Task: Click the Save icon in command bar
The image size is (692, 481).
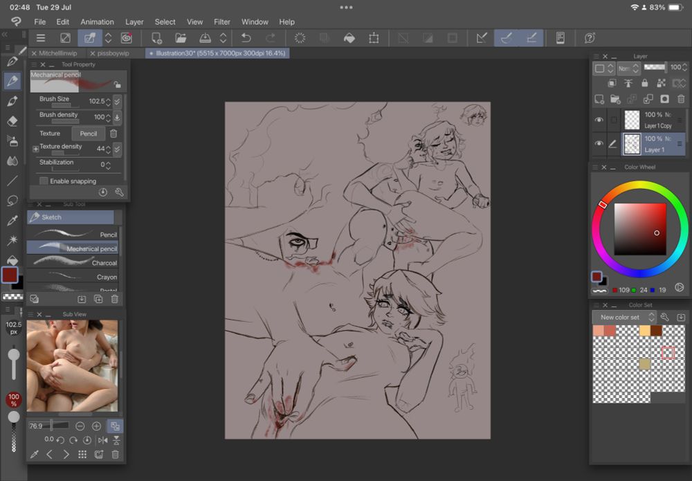Action: tap(206, 38)
